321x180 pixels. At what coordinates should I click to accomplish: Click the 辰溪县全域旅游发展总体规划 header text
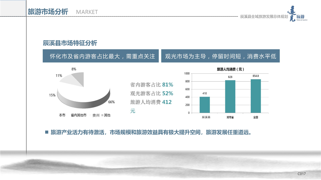pos(264,16)
